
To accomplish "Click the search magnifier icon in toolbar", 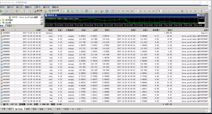I will point(202,11).
